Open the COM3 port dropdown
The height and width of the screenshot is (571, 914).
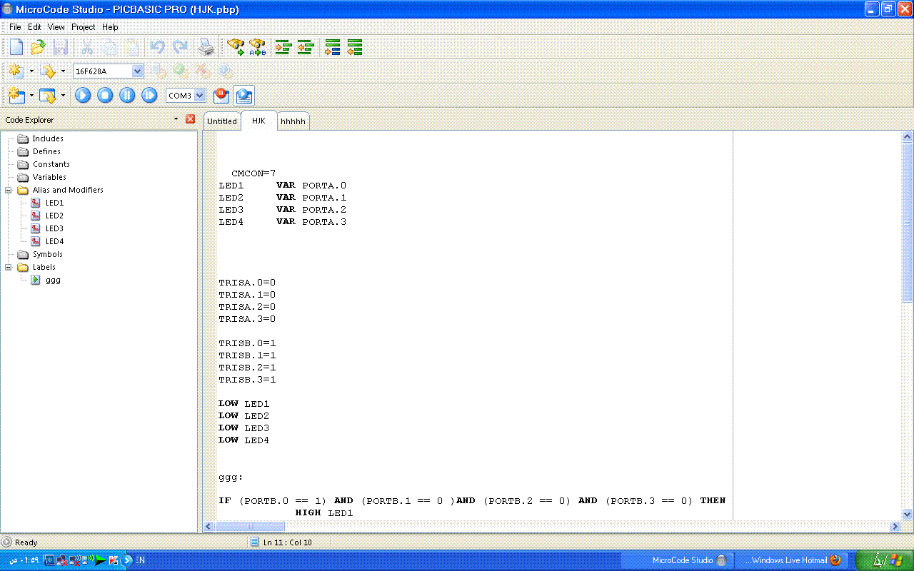[199, 95]
